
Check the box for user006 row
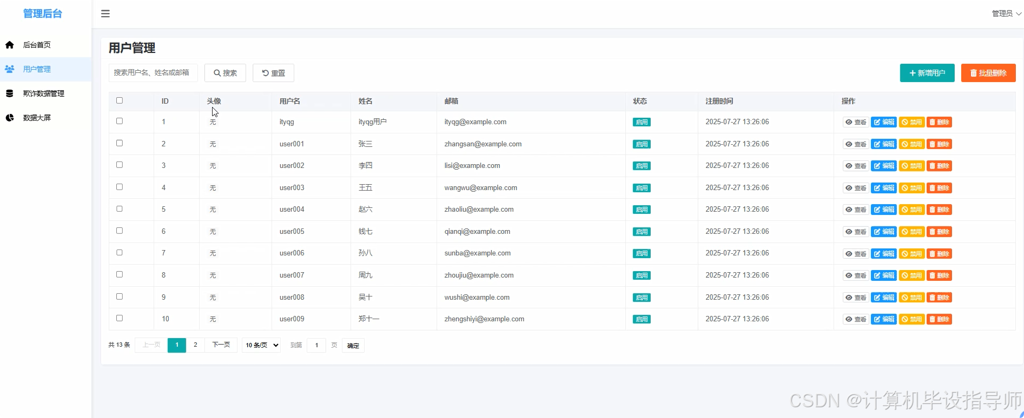[x=120, y=252]
